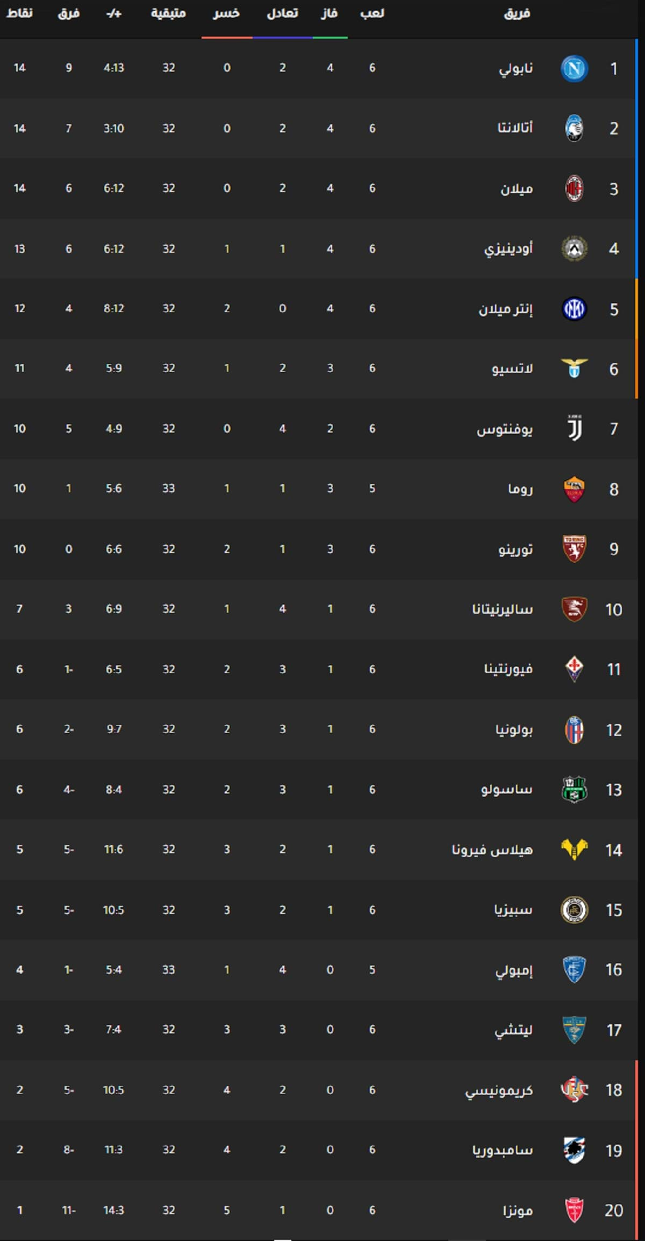The width and height of the screenshot is (645, 1241).
Task: Open the نابولي team name link
Action: tap(515, 68)
